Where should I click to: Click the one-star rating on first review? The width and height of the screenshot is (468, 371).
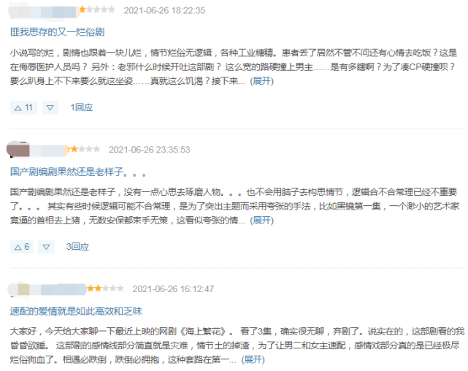97,10
